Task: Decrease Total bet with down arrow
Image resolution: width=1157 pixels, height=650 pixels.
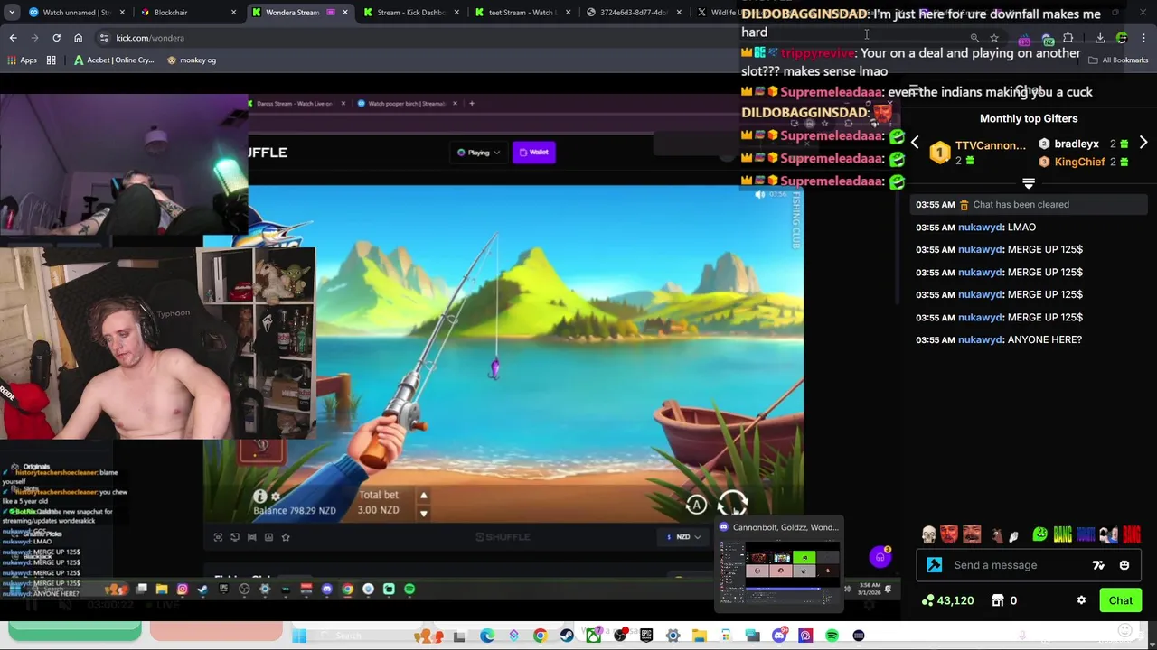Action: (423, 513)
